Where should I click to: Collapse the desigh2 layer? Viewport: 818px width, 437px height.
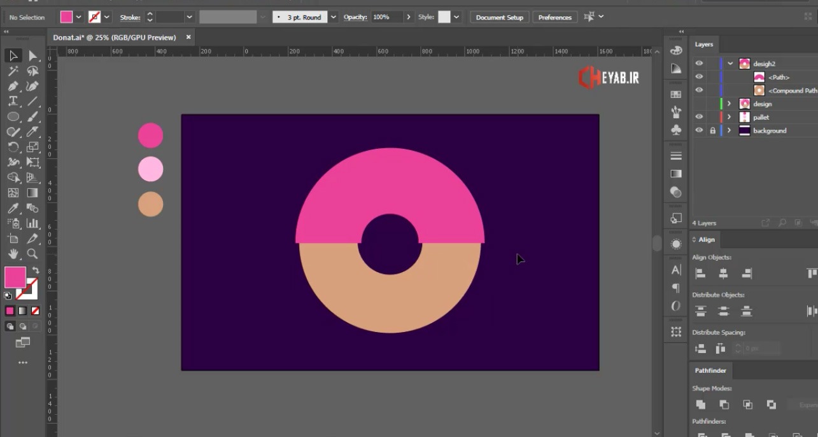[730, 64]
